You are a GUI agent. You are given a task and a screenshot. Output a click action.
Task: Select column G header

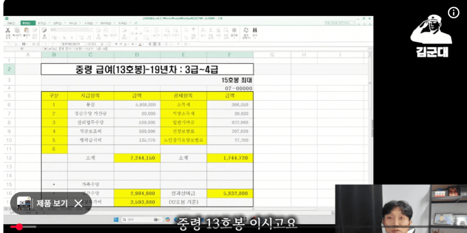(272, 55)
